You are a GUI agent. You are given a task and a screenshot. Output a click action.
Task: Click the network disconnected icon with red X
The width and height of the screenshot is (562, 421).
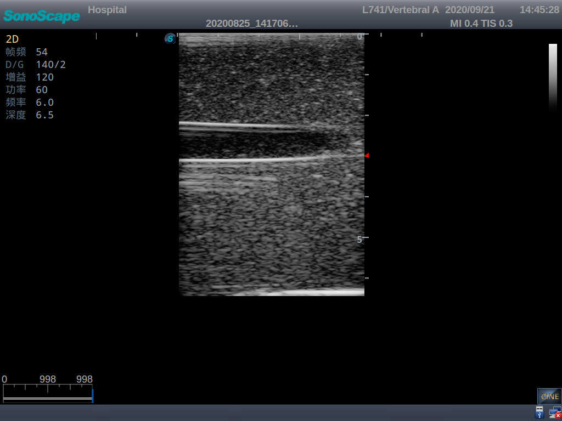[555, 412]
